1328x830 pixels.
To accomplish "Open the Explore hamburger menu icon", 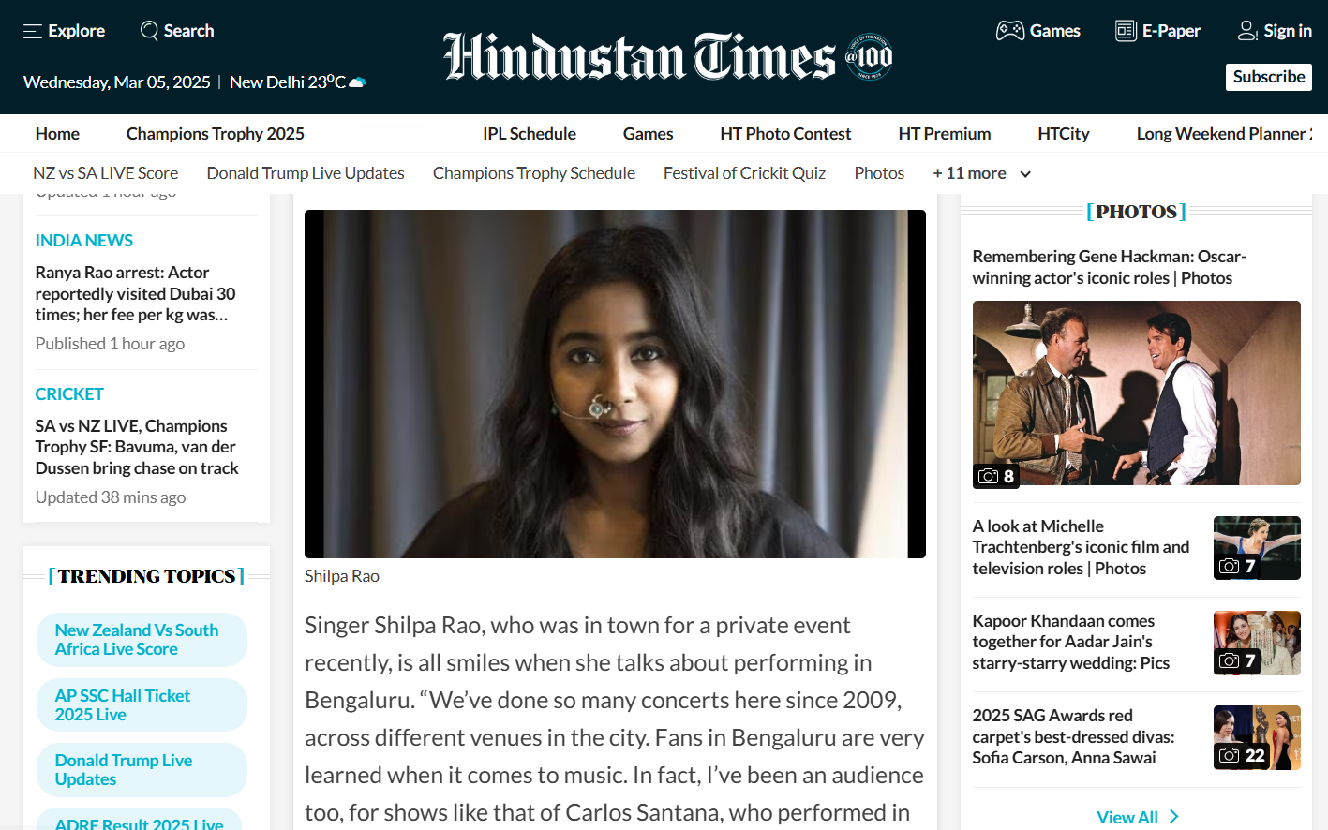I will tap(33, 31).
